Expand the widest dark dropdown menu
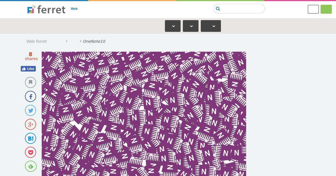This screenshot has width=336, height=176. (211, 26)
